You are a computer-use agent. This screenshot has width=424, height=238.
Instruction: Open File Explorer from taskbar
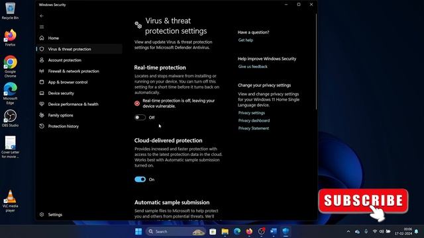[225, 231]
